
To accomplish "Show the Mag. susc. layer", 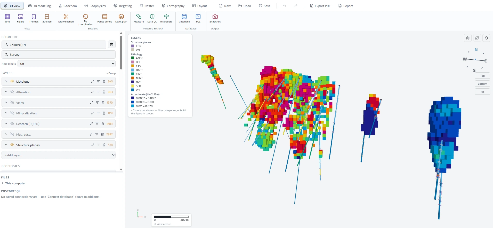I will coord(12,134).
